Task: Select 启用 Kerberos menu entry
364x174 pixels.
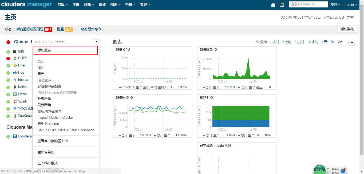Action: point(48,124)
